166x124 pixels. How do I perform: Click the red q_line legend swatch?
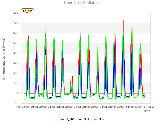[x=63, y=119]
